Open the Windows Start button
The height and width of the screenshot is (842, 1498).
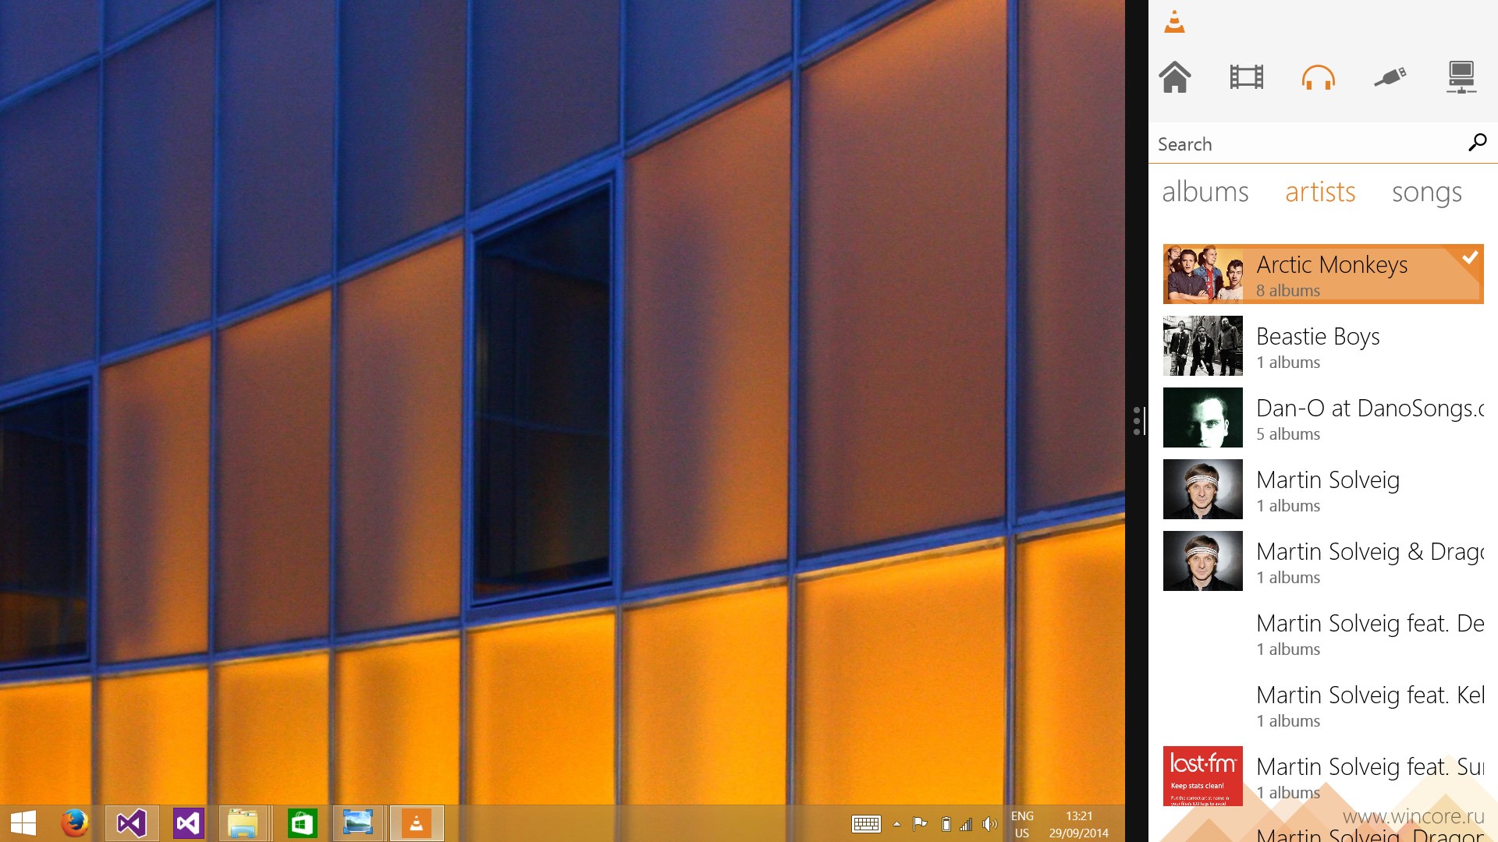pyautogui.click(x=23, y=823)
